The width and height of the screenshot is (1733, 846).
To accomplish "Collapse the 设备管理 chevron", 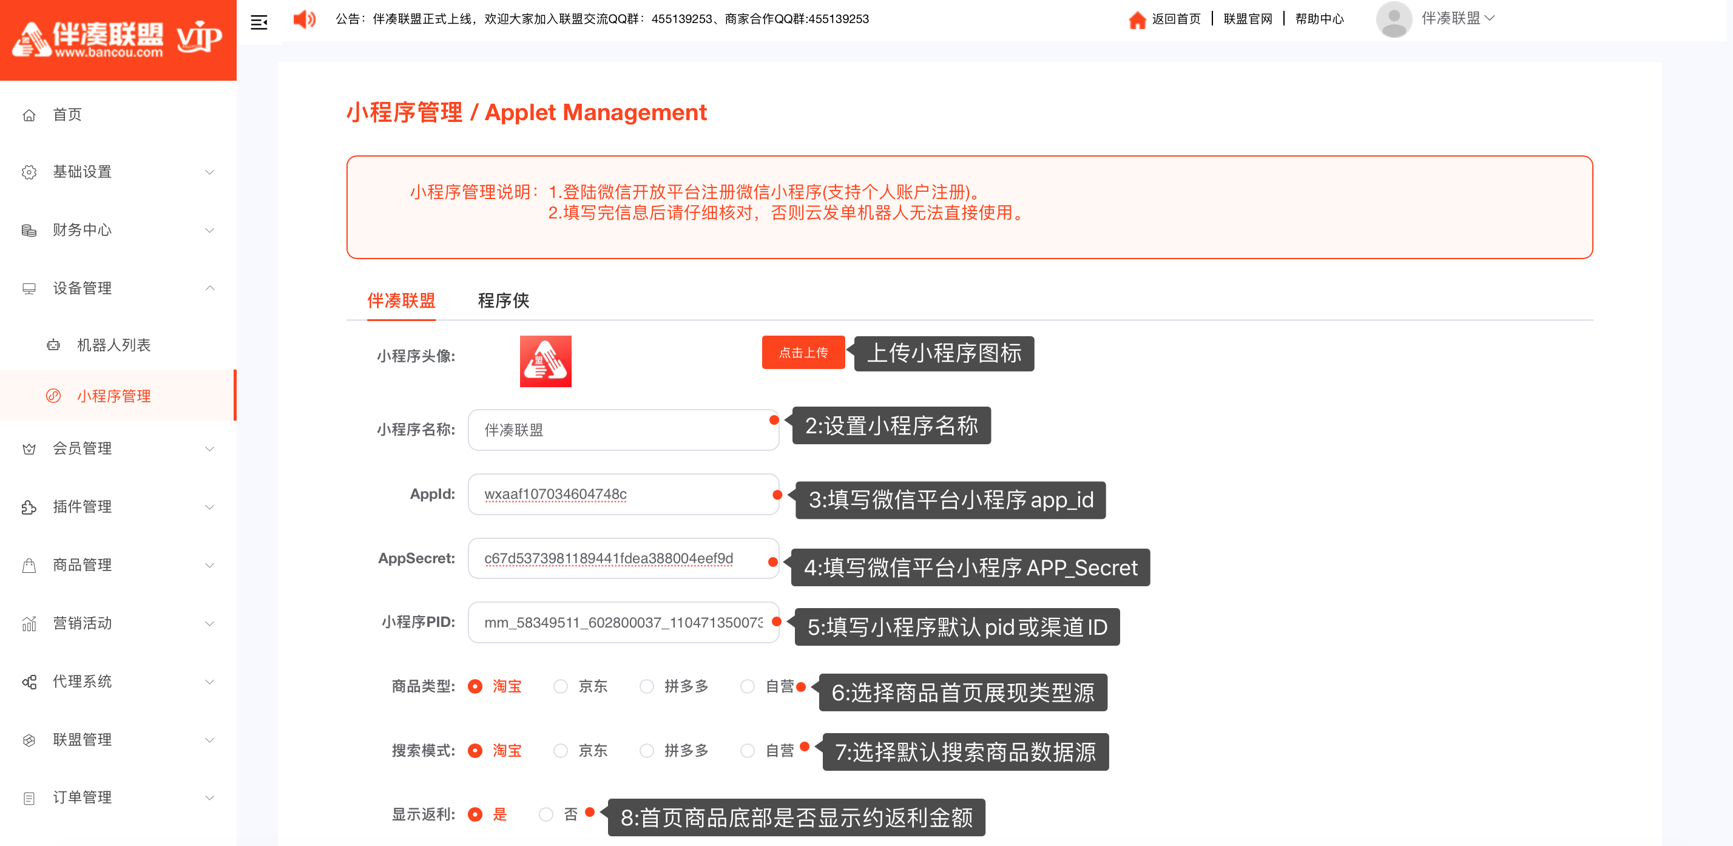I will 210,288.
